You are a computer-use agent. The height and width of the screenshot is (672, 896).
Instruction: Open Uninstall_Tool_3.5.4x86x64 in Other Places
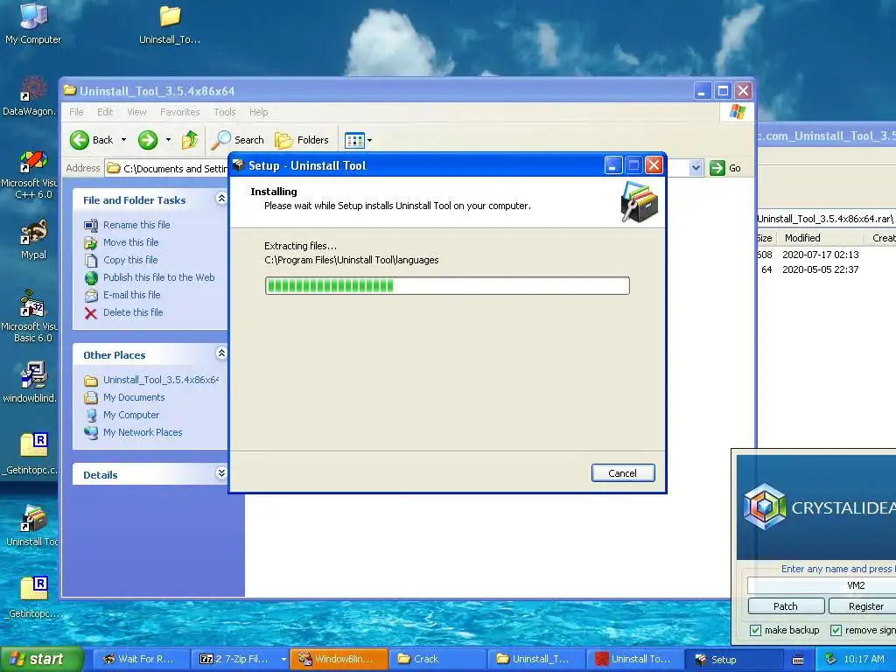[161, 380]
